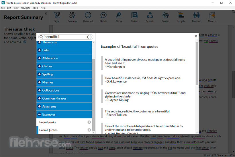
Task: Open the Tools menu
Action: click(36, 8)
